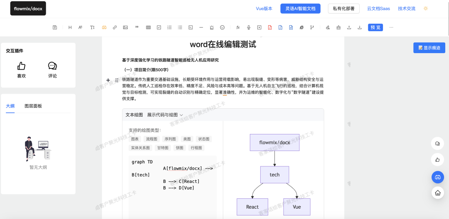The image size is (449, 219).
Task: Expand the 展示代码与绘图 dropdown
Action: tap(165, 115)
